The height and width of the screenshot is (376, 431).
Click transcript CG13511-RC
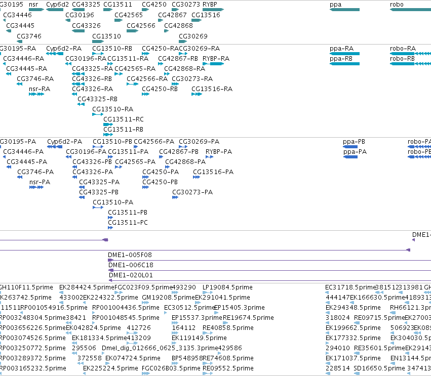pyautogui.click(x=124, y=119)
